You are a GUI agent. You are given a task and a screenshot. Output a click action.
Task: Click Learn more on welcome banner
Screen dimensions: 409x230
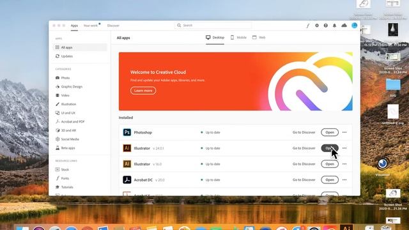pyautogui.click(x=143, y=91)
